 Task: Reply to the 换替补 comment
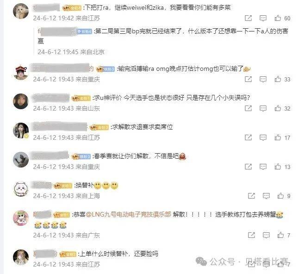coord(266,196)
